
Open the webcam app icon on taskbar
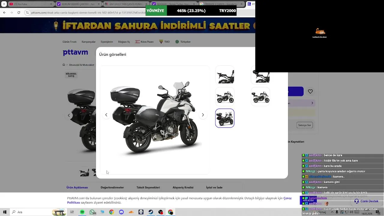coord(141,212)
